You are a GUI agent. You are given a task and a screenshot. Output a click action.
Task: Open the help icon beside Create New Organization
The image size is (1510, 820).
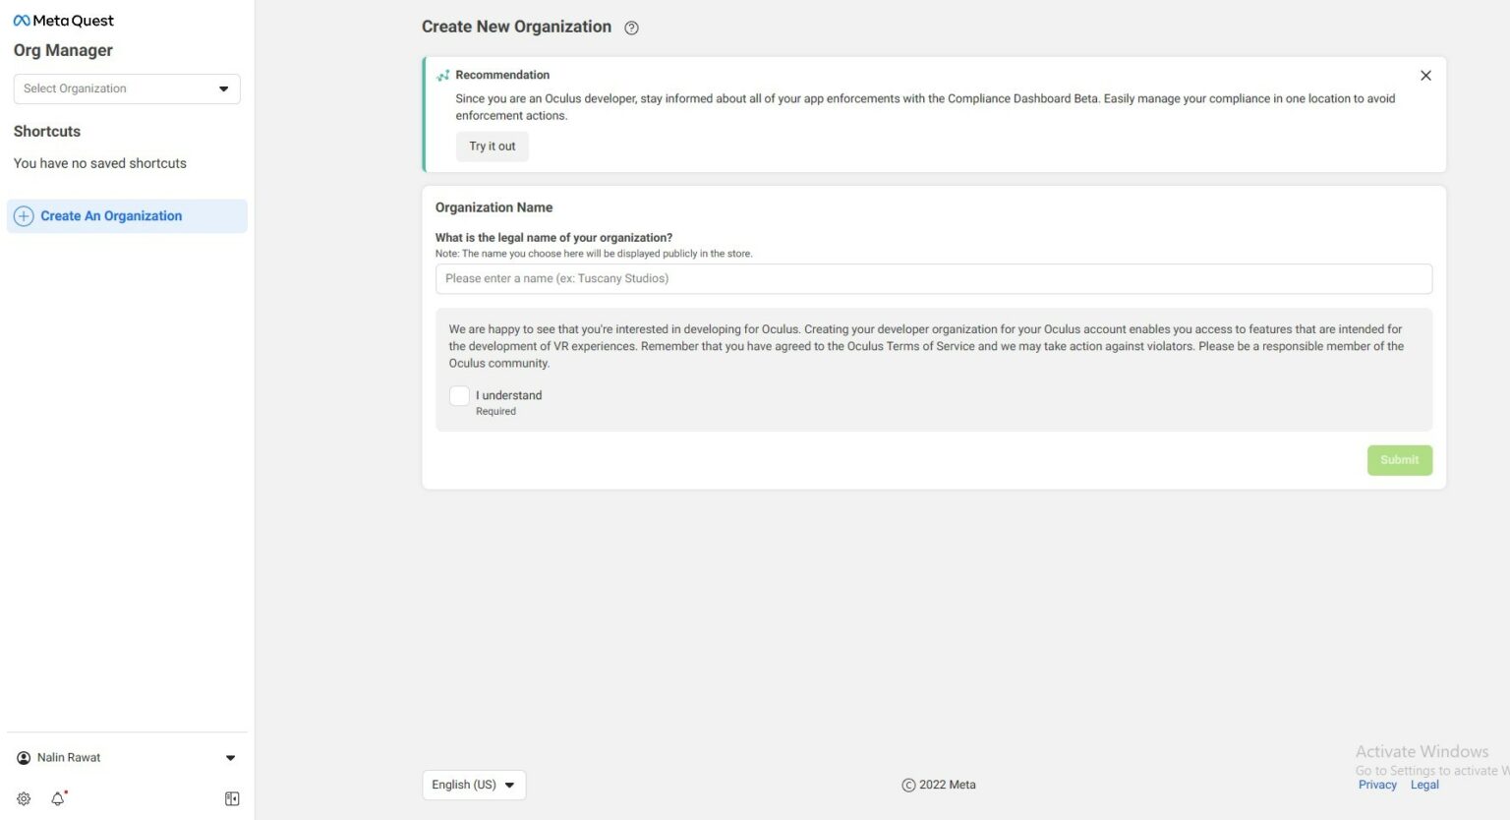[632, 29]
